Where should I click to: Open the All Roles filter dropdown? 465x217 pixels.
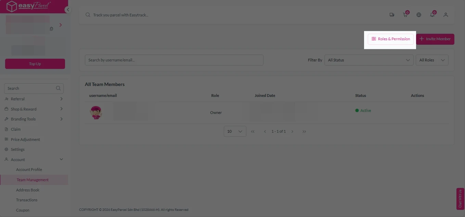click(x=432, y=60)
